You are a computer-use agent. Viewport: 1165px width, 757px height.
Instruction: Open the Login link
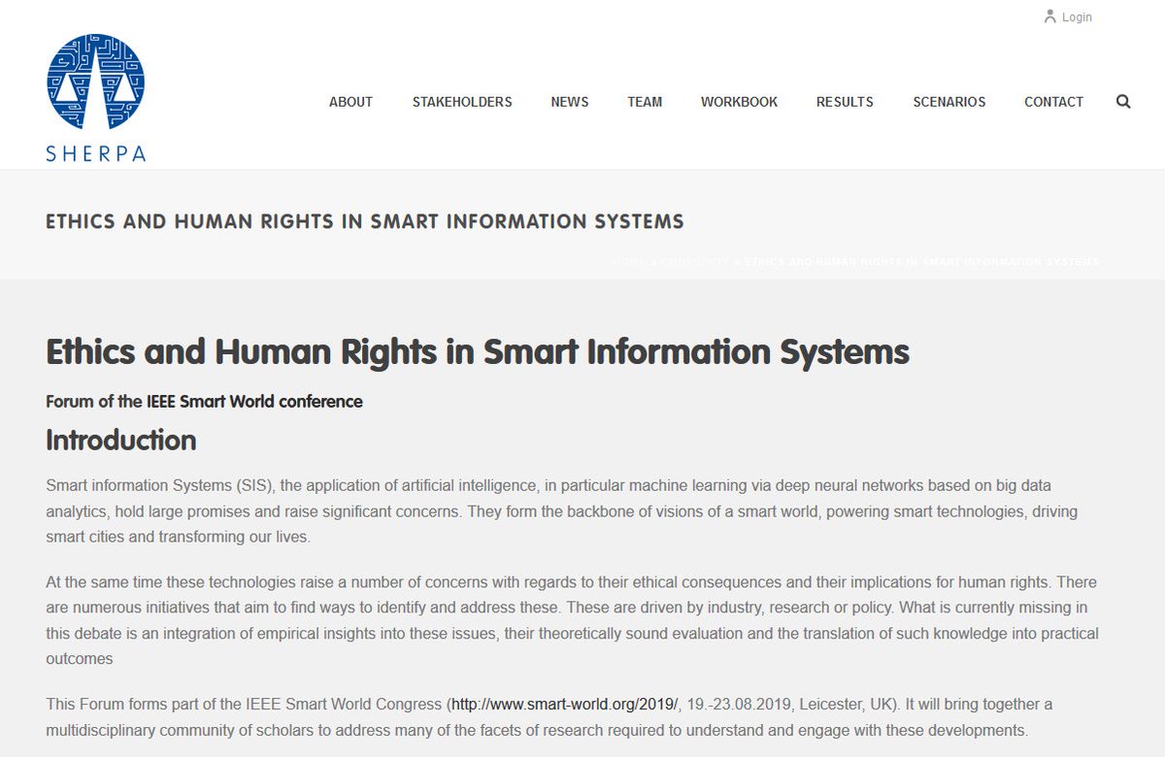coord(1077,17)
